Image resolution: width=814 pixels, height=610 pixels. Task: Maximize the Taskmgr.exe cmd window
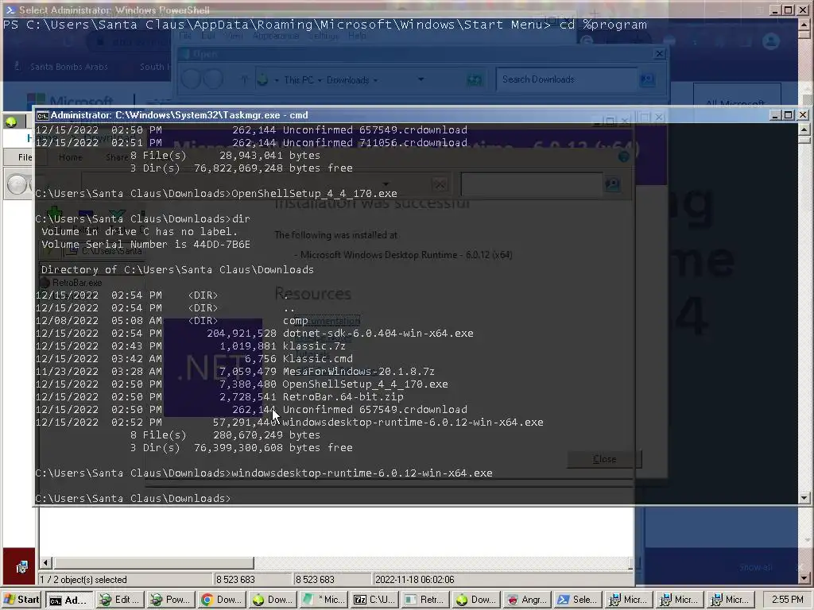click(789, 114)
